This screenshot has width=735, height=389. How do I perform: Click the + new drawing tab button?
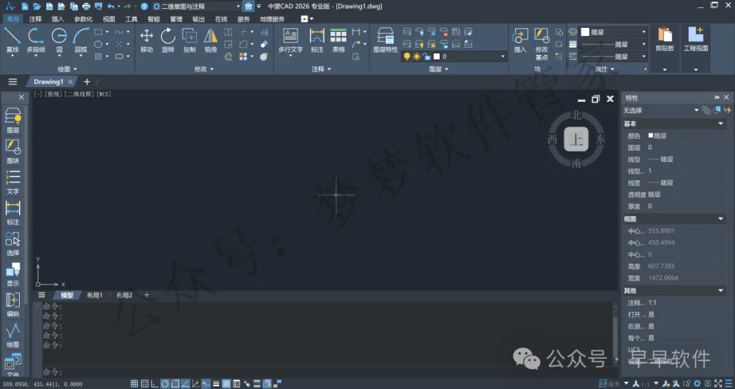click(86, 82)
